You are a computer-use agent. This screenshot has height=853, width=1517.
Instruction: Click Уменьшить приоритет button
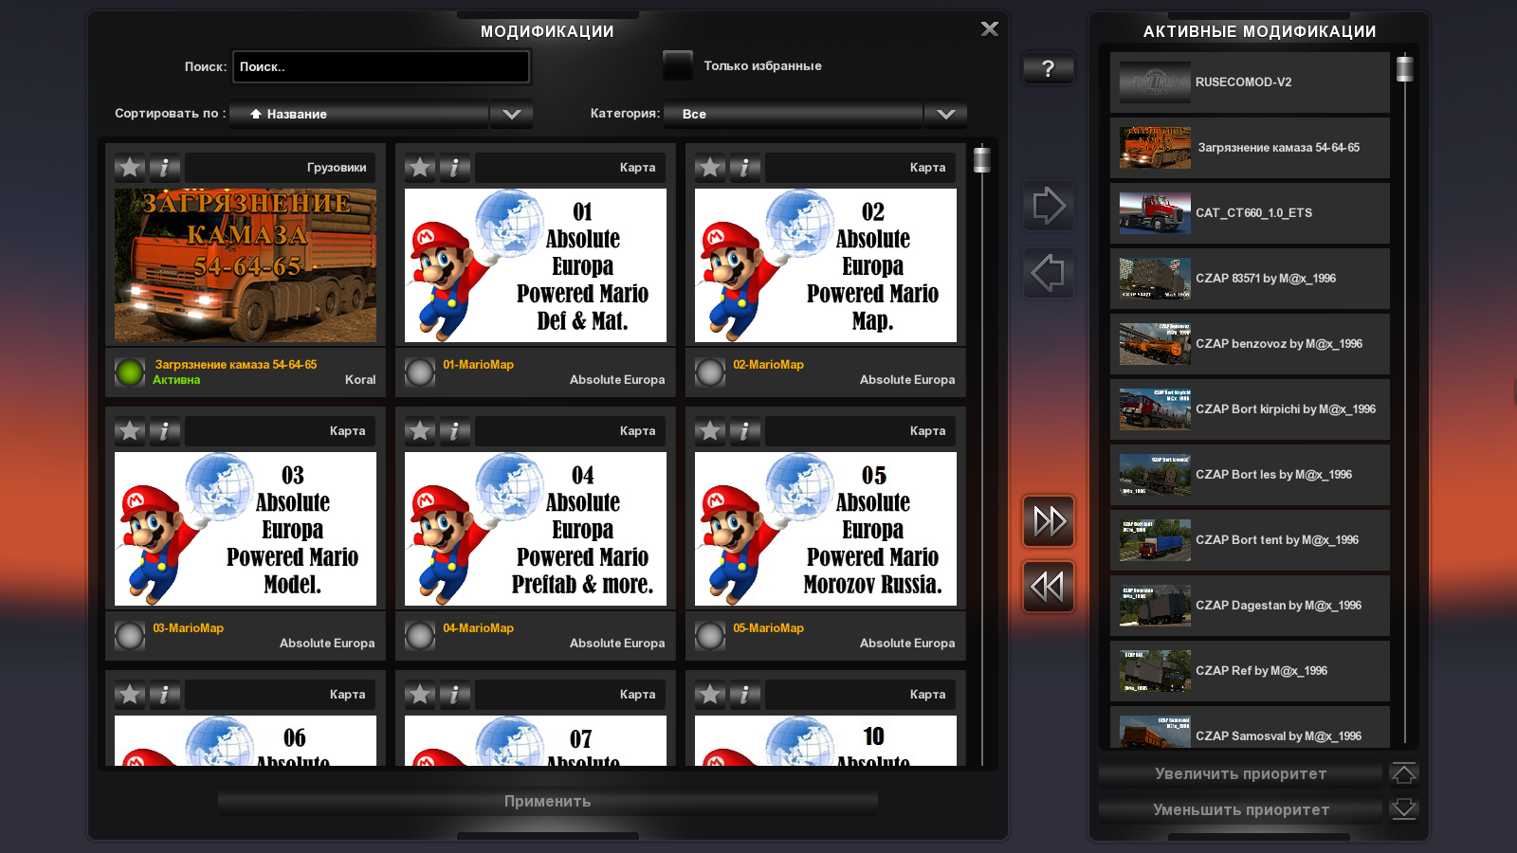[1241, 809]
